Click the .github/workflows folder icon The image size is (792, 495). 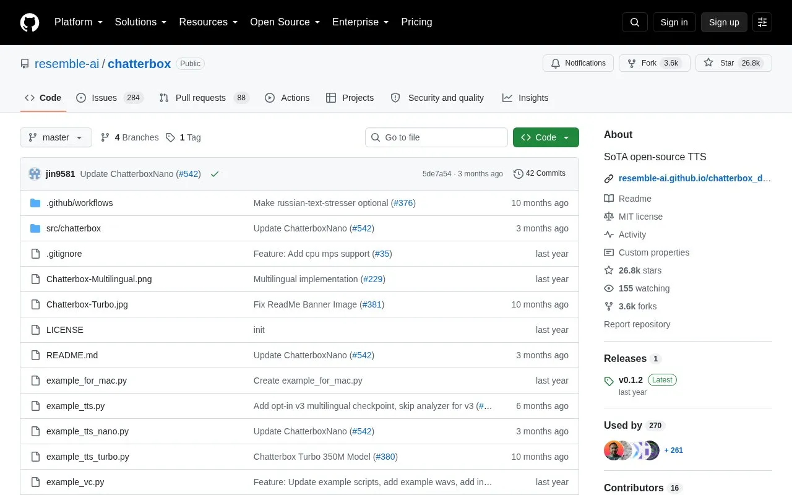tap(35, 203)
